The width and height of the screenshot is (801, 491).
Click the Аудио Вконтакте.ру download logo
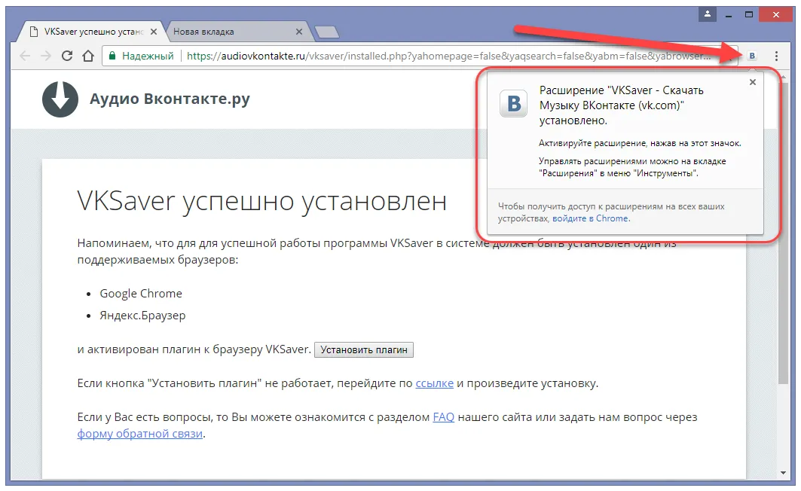click(60, 99)
